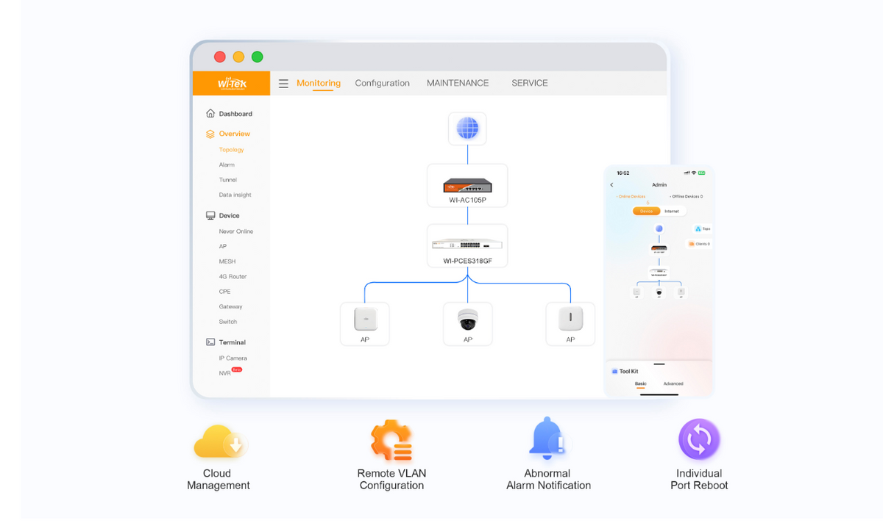Open the MAINTENANCE tab
The image size is (883, 523).
pyautogui.click(x=458, y=83)
